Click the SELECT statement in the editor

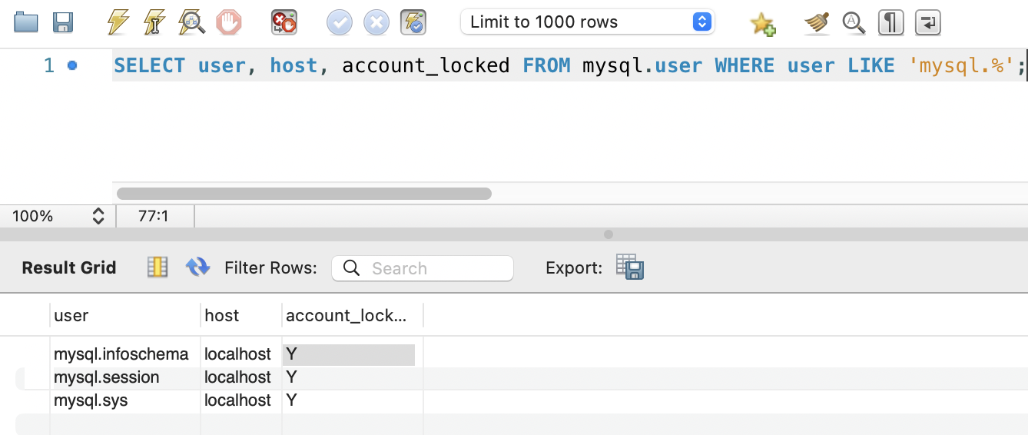pos(569,66)
